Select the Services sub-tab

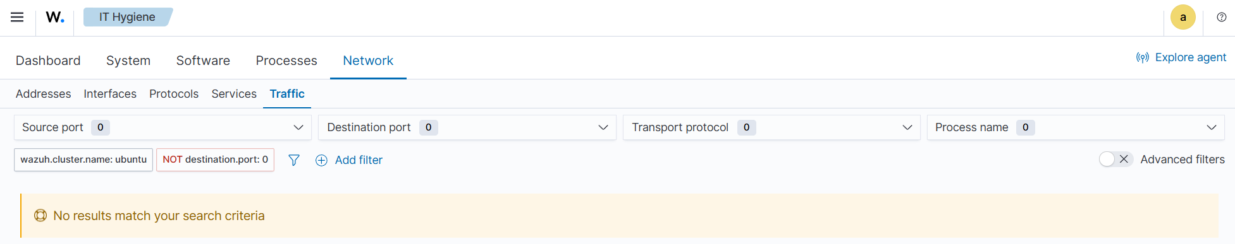(x=234, y=94)
